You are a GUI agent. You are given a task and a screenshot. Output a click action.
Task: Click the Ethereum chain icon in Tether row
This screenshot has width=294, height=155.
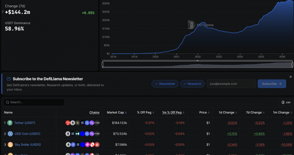point(73,123)
